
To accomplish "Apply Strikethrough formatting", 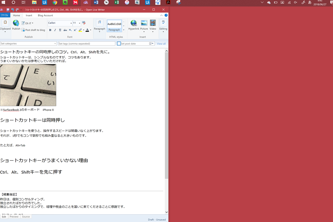I will coord(65,30).
